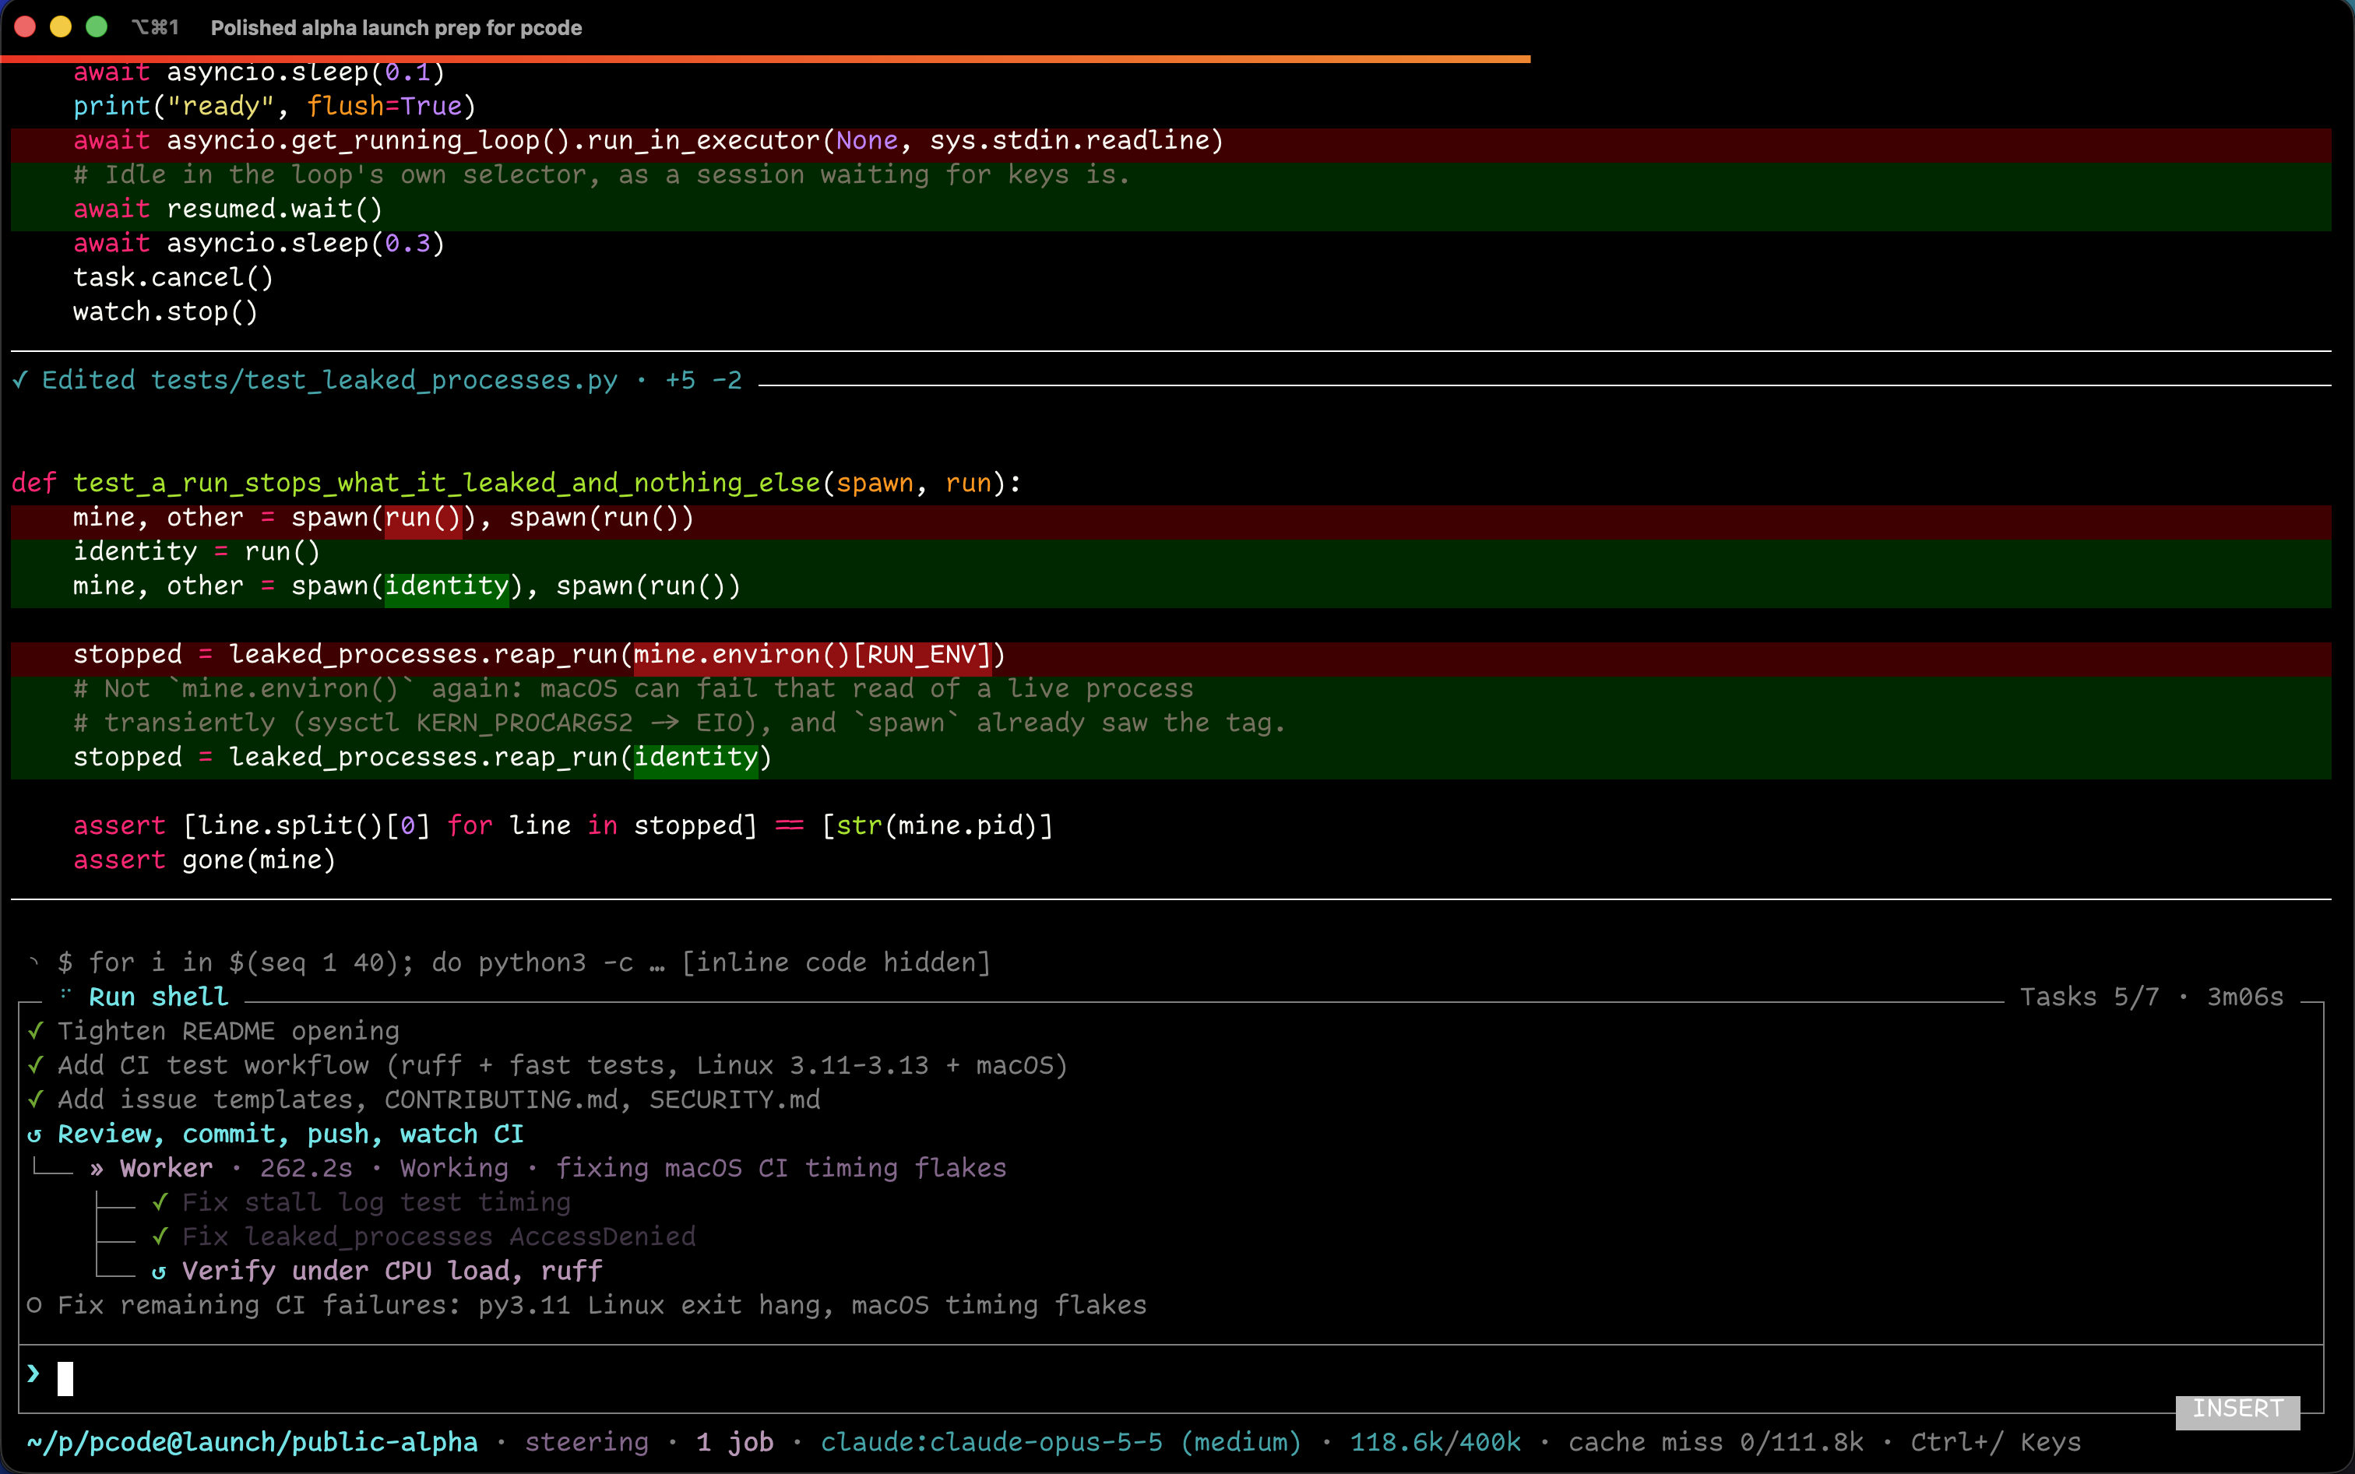Image resolution: width=2355 pixels, height=1474 pixels.
Task: Click the 'Verify under CPU load, ruff' subtask
Action: point(392,1272)
